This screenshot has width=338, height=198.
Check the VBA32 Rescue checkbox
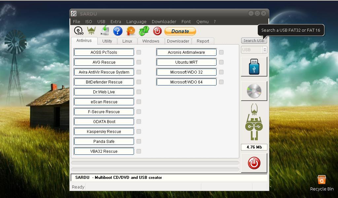tap(139, 151)
